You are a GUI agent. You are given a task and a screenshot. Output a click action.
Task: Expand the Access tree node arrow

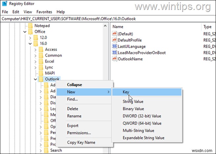click(x=36, y=49)
